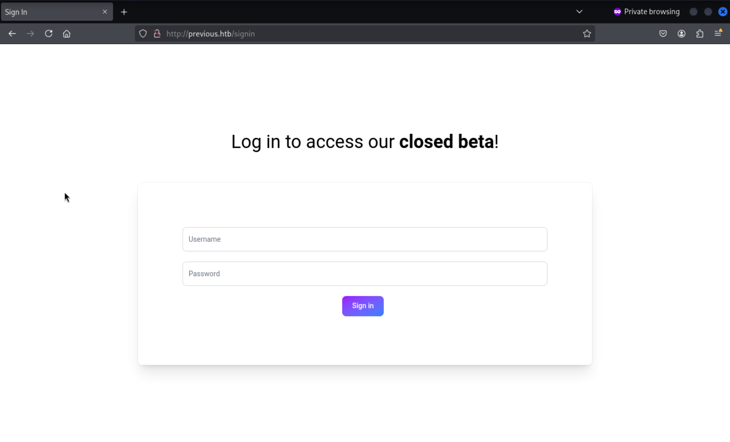Open a new tab with plus button

click(x=124, y=12)
